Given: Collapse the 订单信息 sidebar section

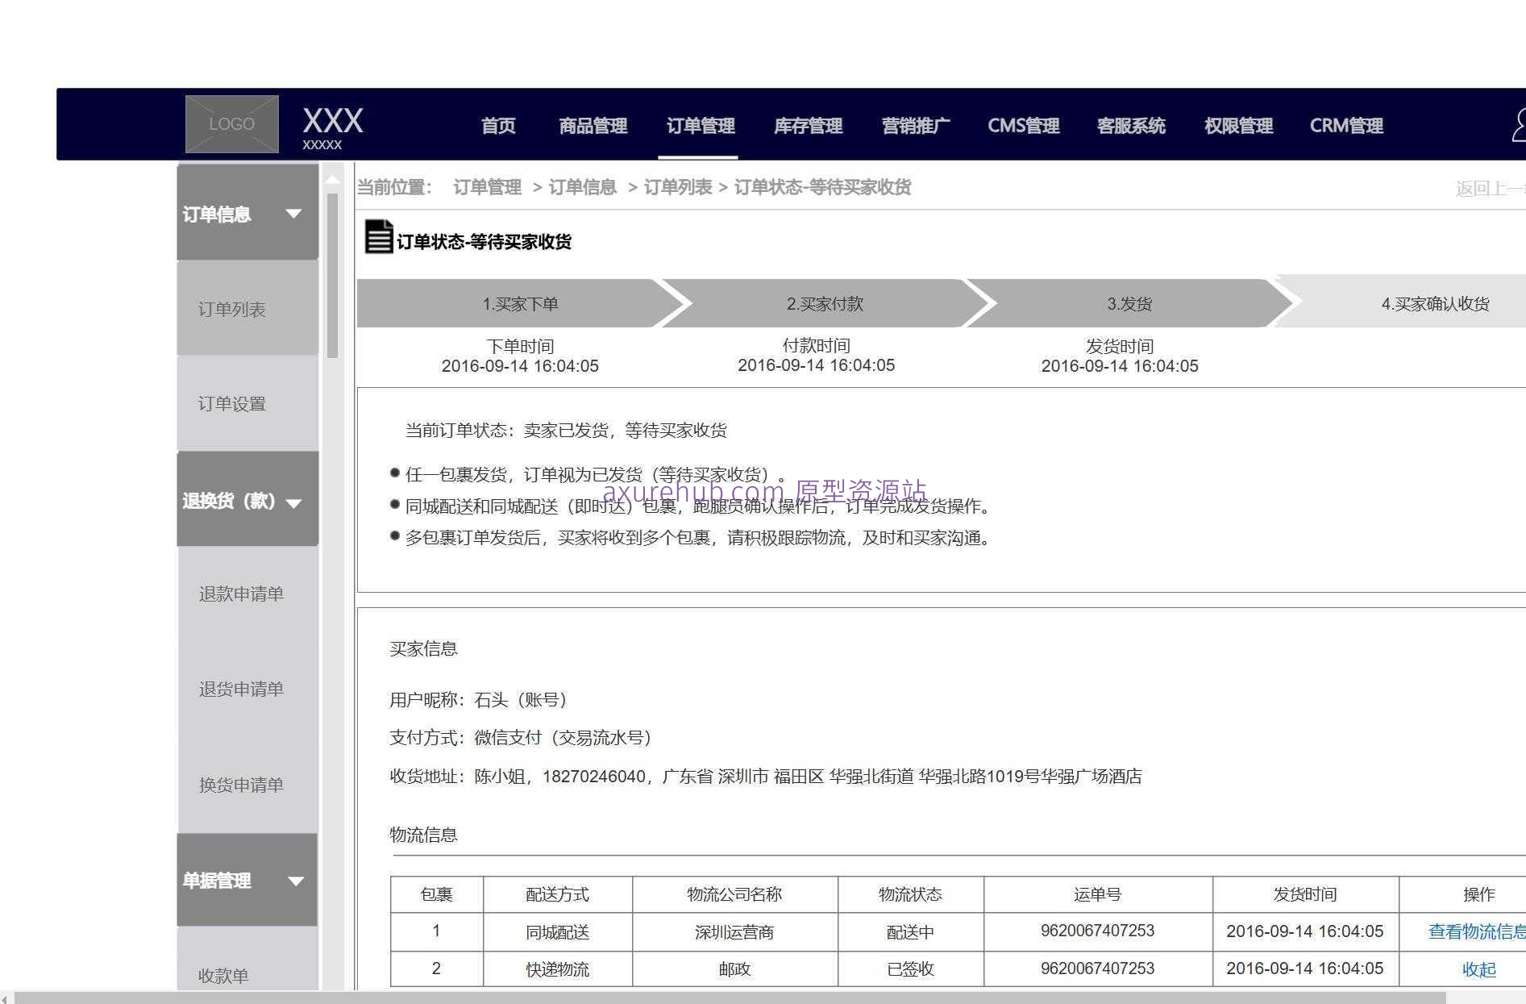Looking at the screenshot, I should click(292, 214).
